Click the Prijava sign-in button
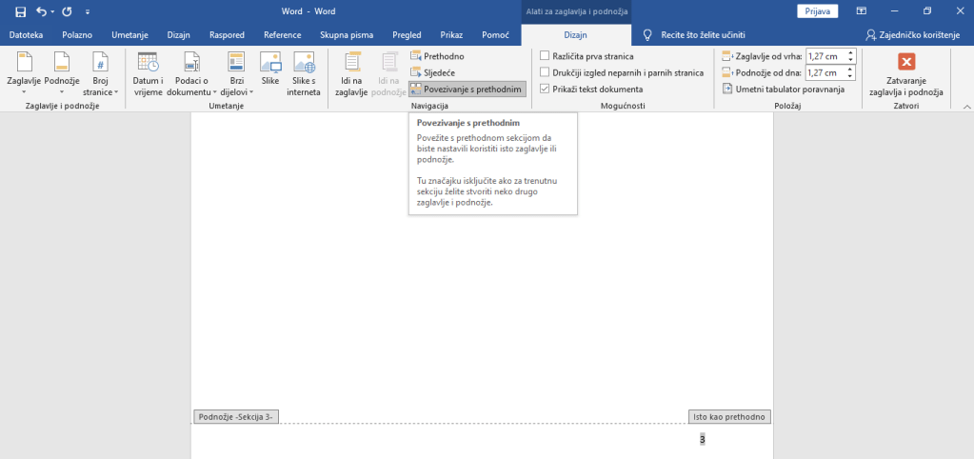Screen dimensions: 974x459 (x=816, y=11)
